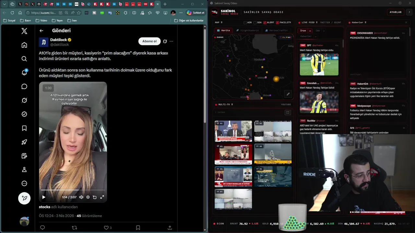The width and height of the screenshot is (415, 233).
Task: Open the tab list dropdown in Edge
Action: click(5, 4)
